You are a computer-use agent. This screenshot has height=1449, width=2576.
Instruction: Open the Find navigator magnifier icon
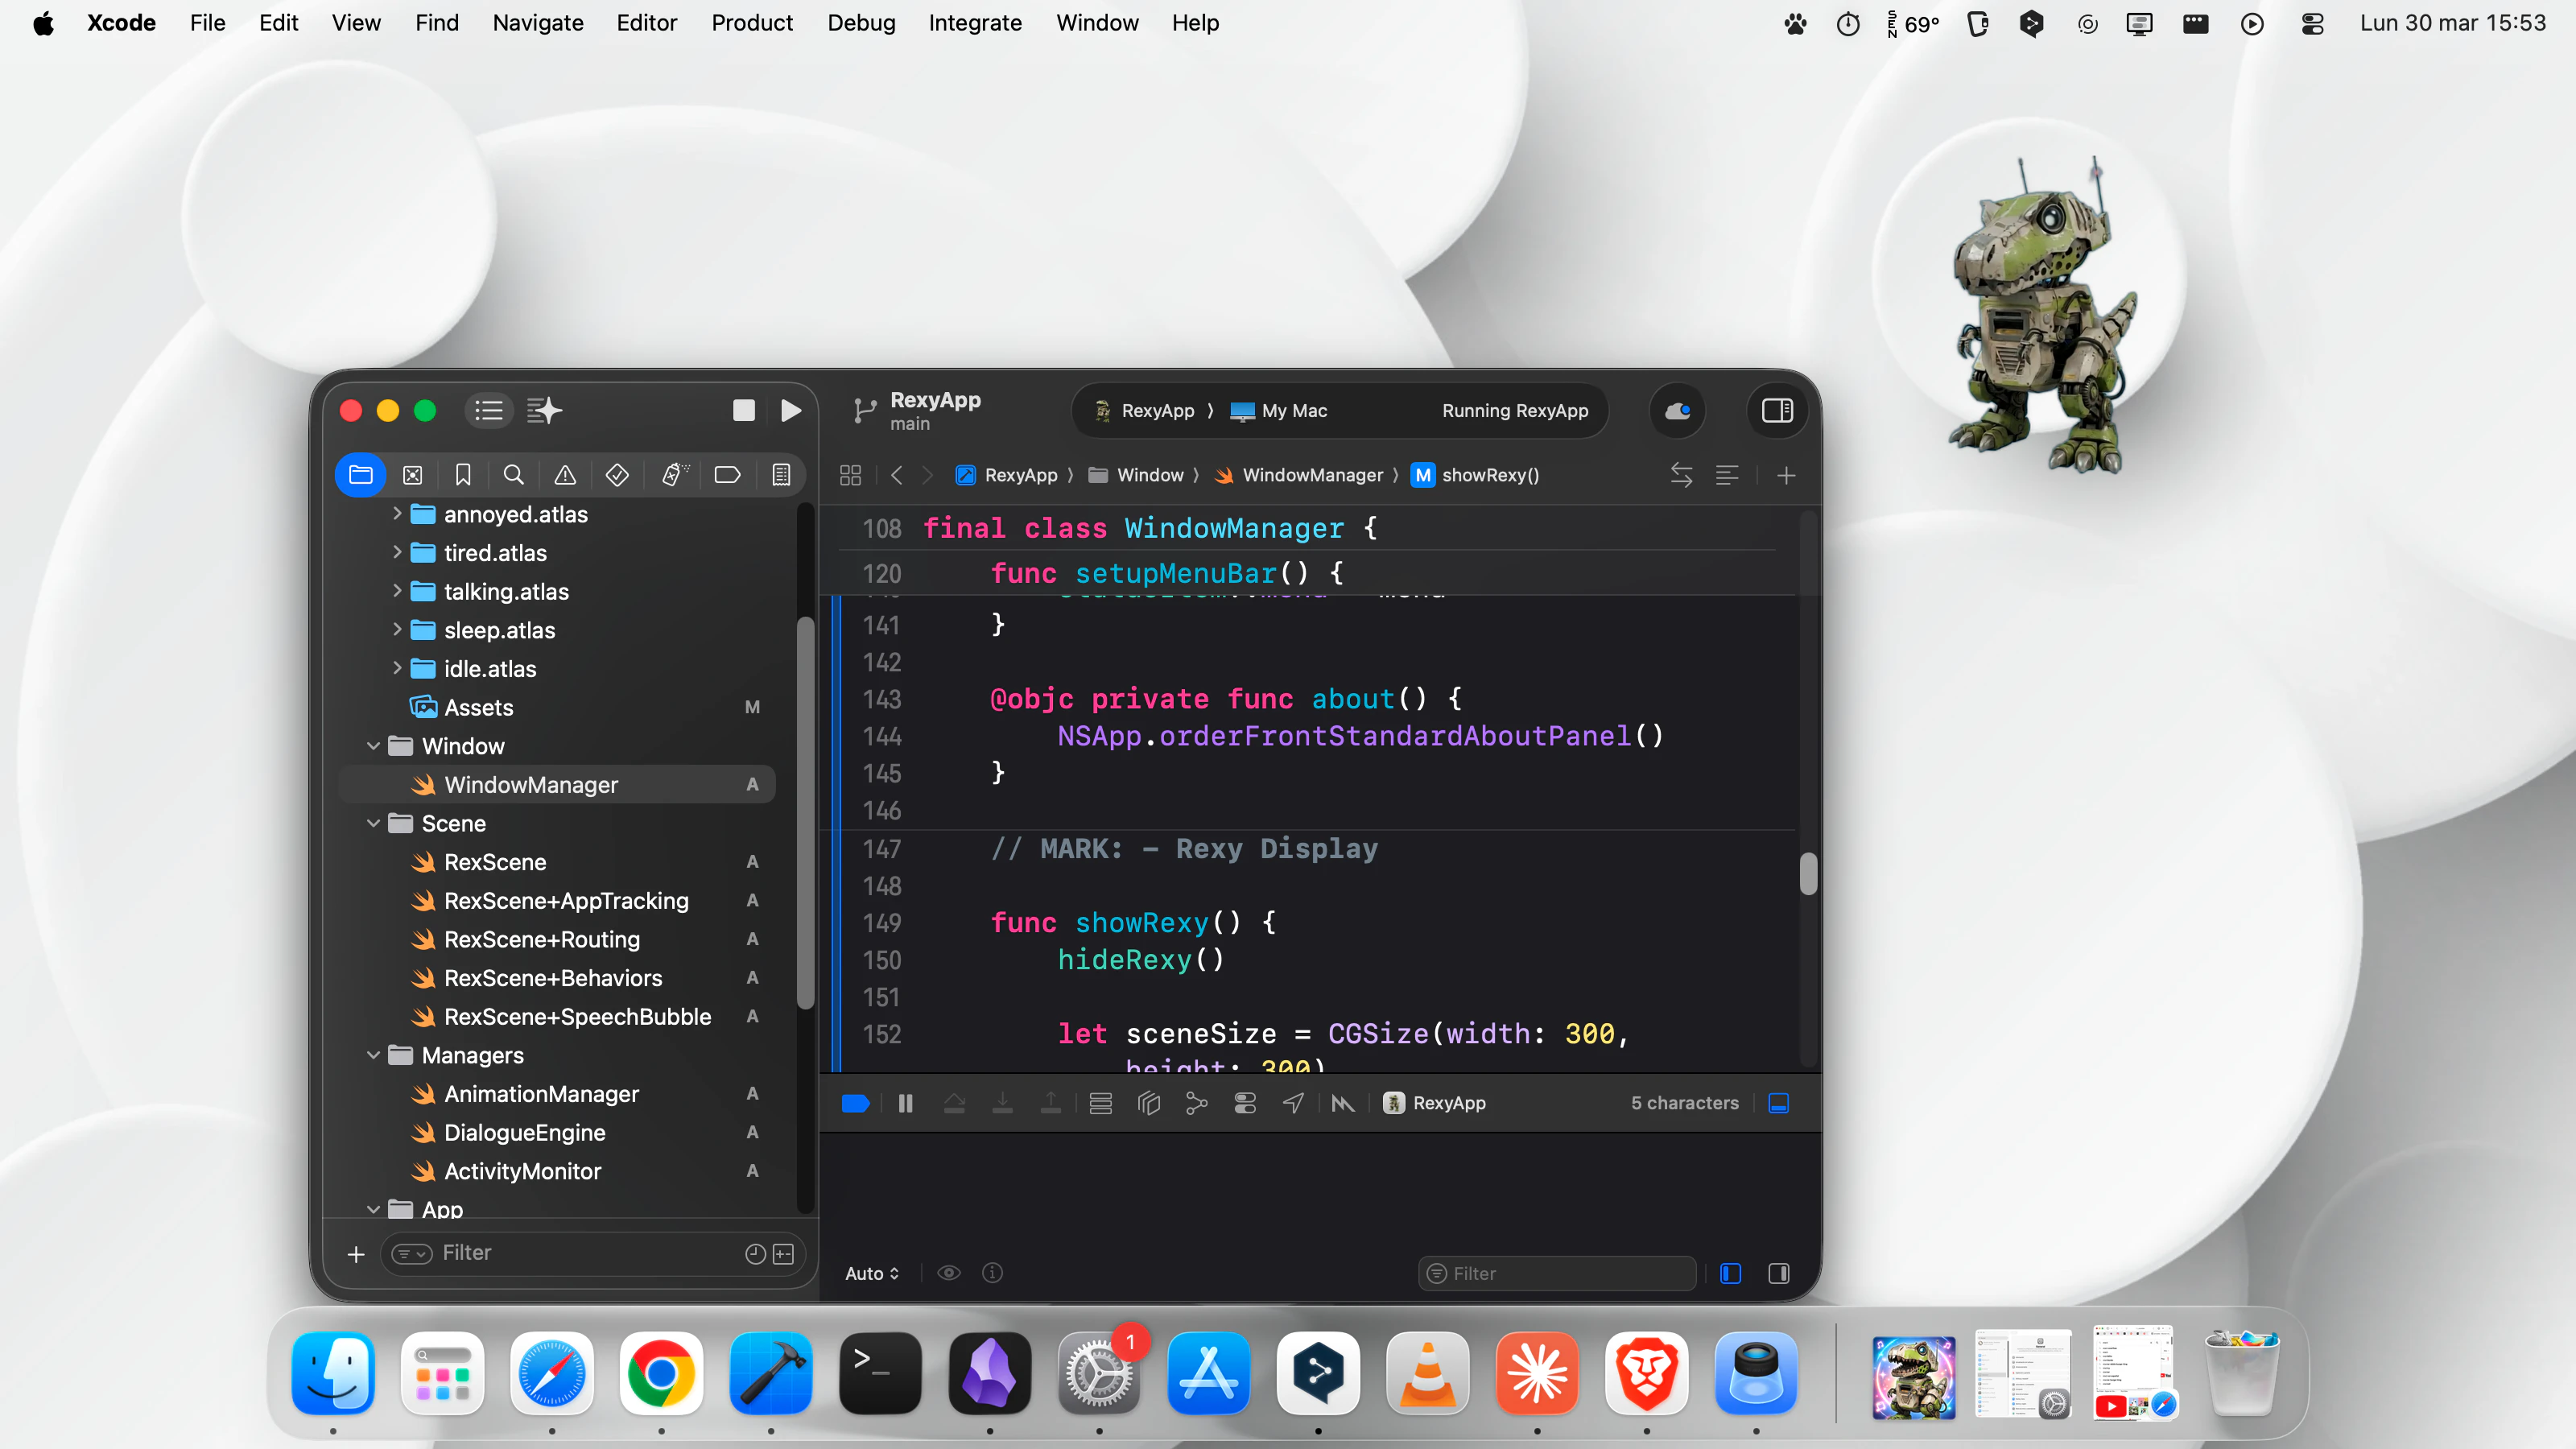(x=514, y=474)
